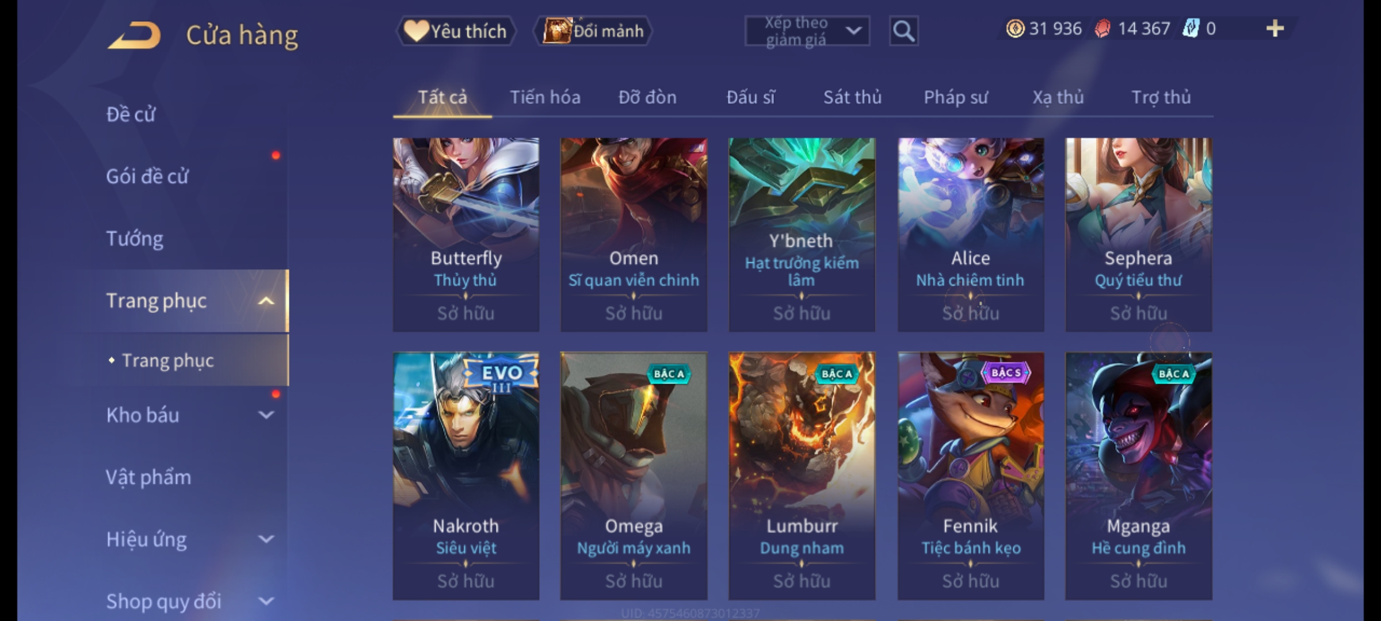Select Fennik Tiệc bánh kẹo skin card
Image resolution: width=1381 pixels, height=621 pixels.
971,476
